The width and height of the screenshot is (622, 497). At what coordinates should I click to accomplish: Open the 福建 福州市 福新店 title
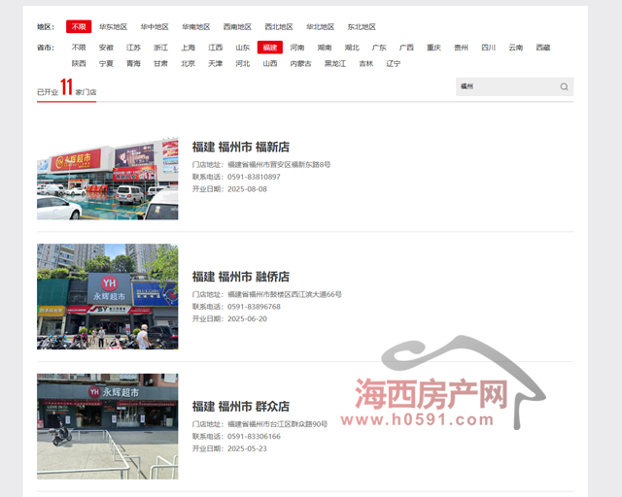241,147
